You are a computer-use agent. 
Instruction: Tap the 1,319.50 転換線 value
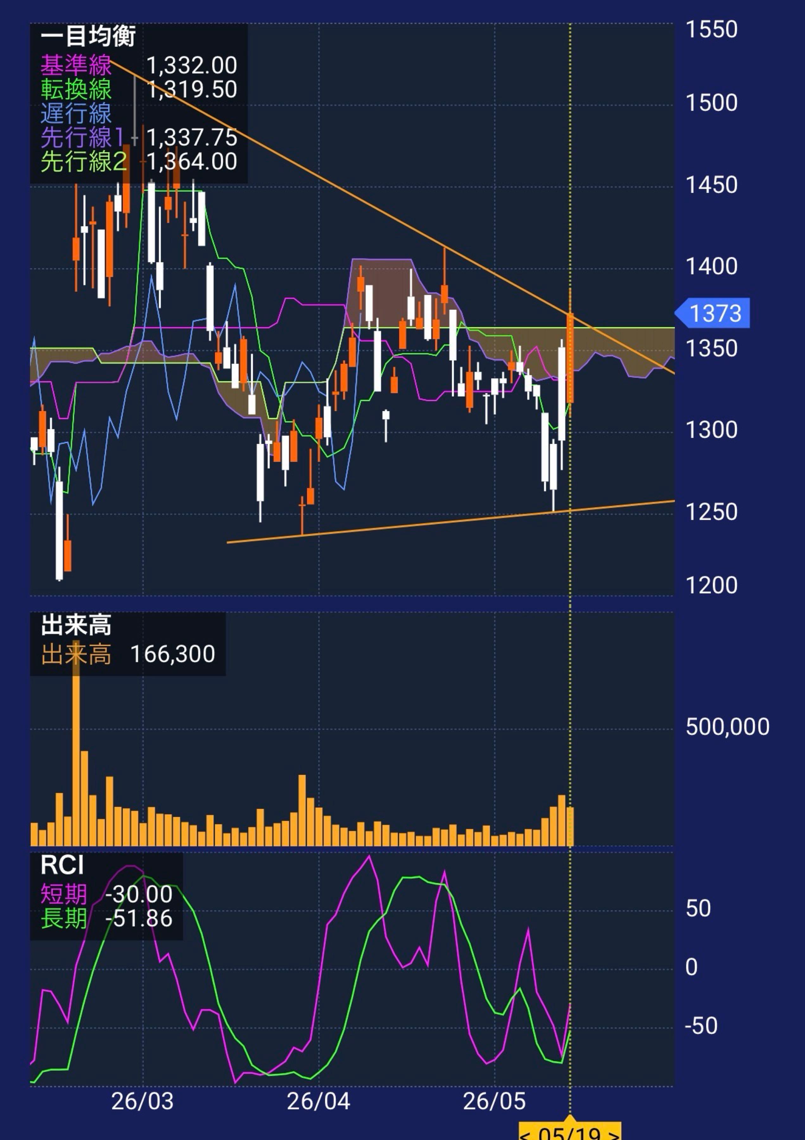click(x=192, y=89)
